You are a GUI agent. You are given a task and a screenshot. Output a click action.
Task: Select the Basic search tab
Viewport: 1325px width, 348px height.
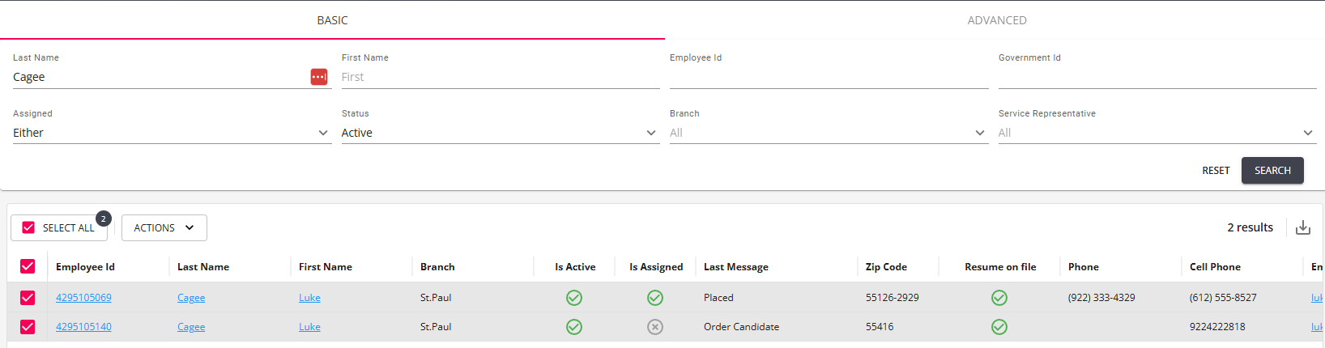[x=332, y=20]
